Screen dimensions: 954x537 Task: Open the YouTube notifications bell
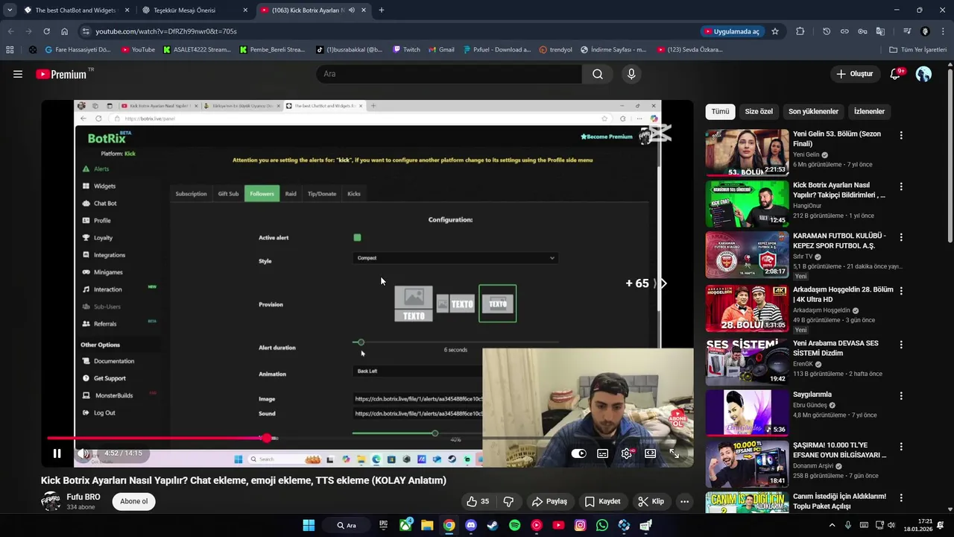[896, 74]
